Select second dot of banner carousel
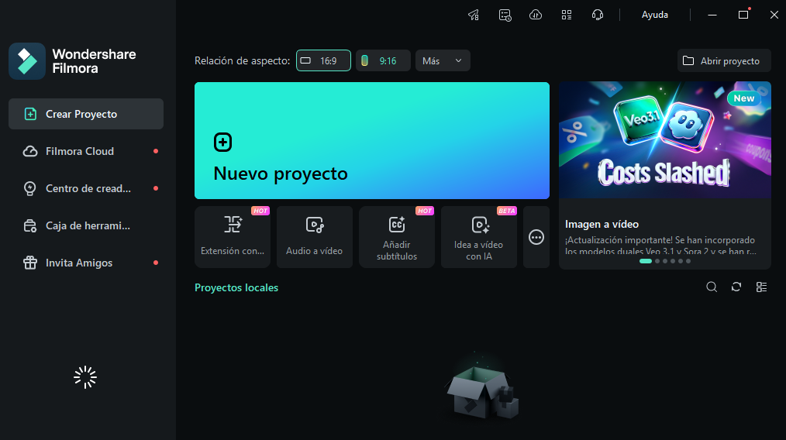Viewport: 786px width, 440px height. tap(657, 261)
